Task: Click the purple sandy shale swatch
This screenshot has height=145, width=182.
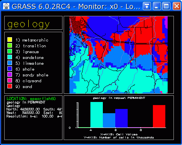Action: coord(10,74)
